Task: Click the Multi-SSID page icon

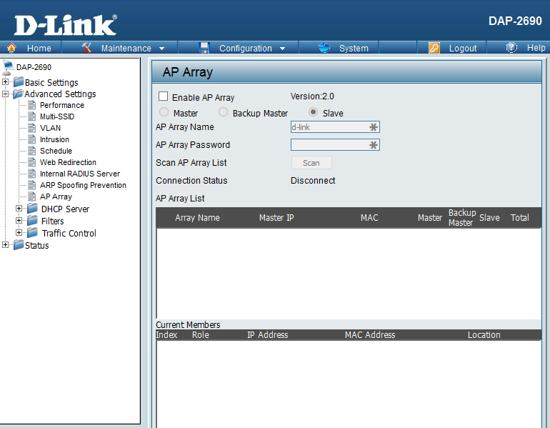Action: (32, 116)
